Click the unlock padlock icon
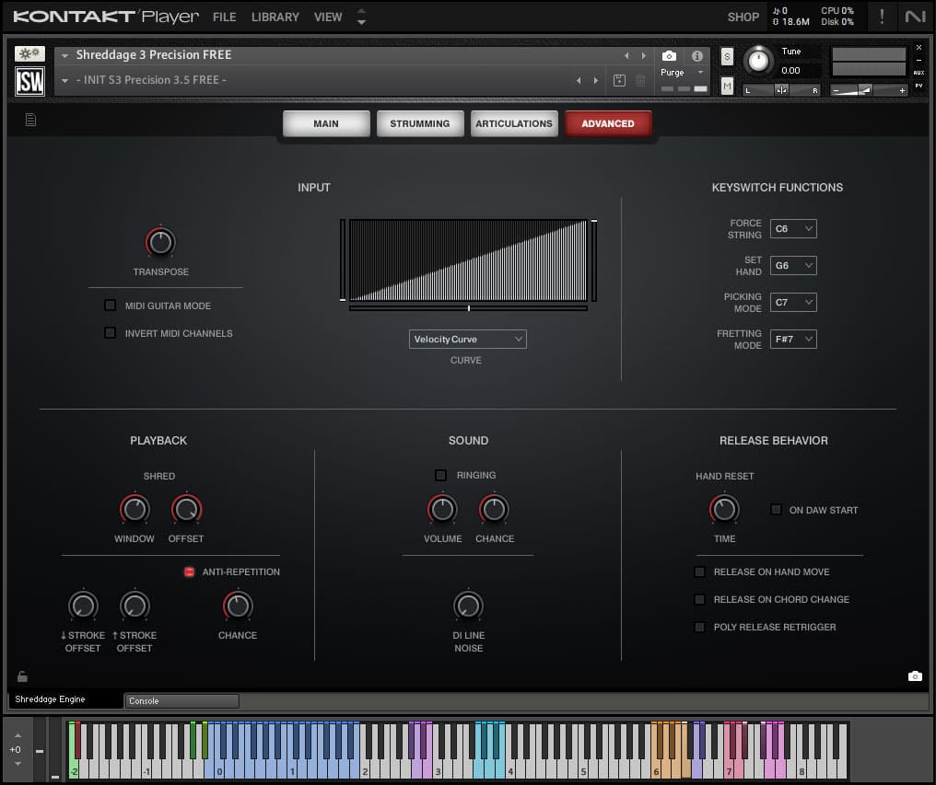 pos(22,676)
